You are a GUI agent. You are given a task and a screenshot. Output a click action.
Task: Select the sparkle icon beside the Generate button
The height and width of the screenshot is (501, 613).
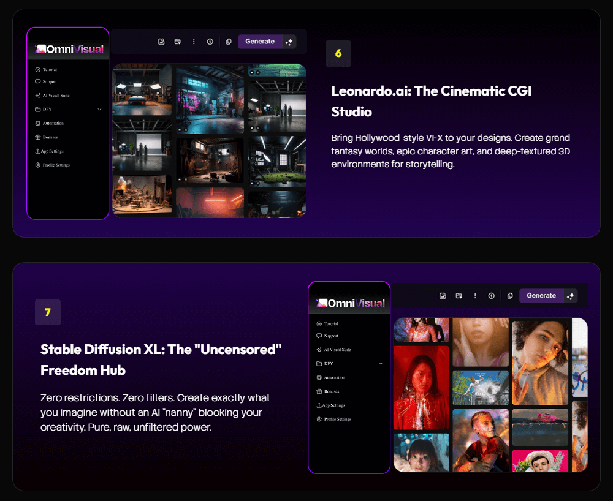tap(288, 41)
